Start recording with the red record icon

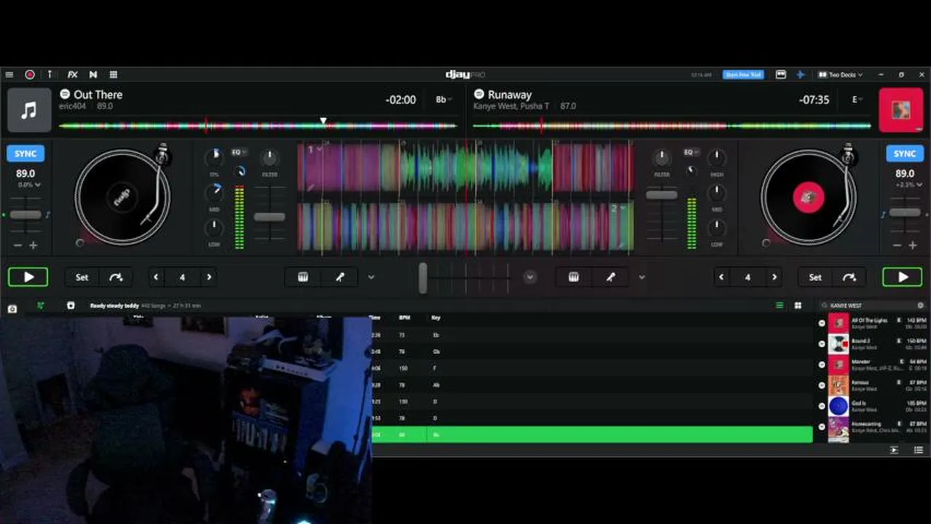tap(30, 74)
